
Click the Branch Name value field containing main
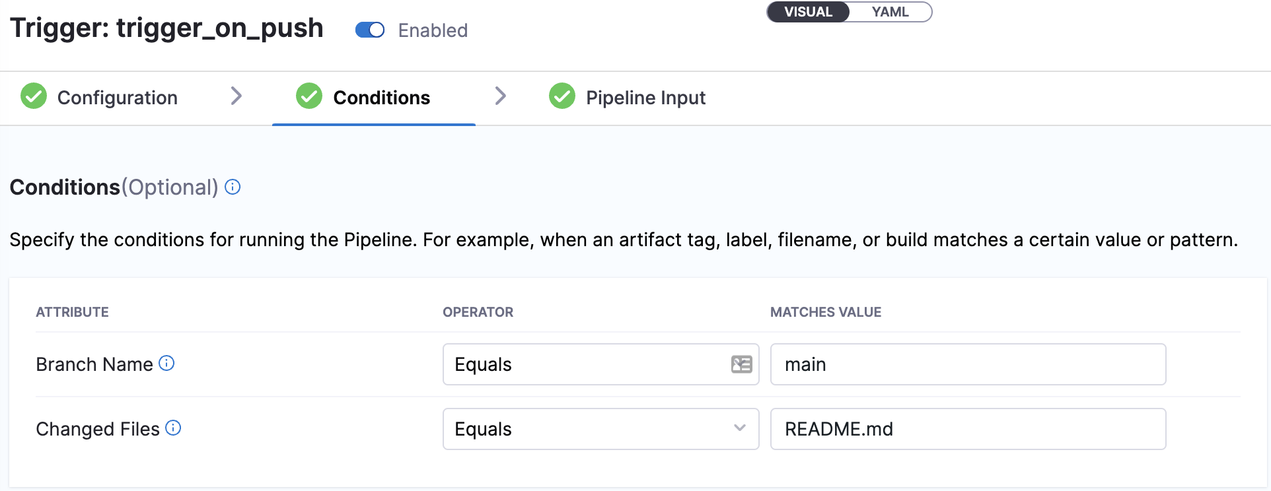pyautogui.click(x=968, y=364)
